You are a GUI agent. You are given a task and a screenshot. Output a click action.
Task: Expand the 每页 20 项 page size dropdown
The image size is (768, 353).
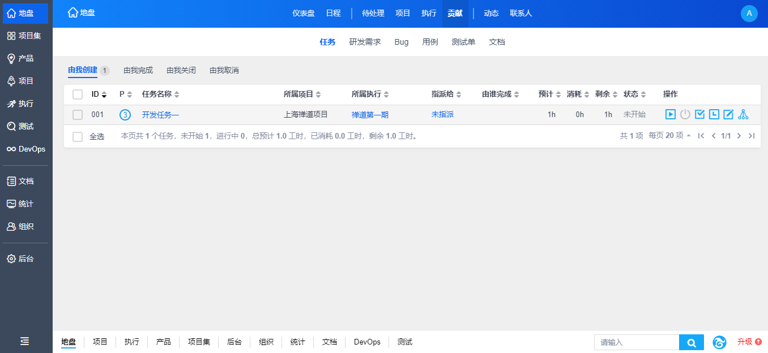(x=669, y=136)
